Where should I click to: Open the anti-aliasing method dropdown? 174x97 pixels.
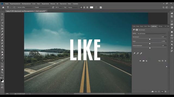coord(73,8)
